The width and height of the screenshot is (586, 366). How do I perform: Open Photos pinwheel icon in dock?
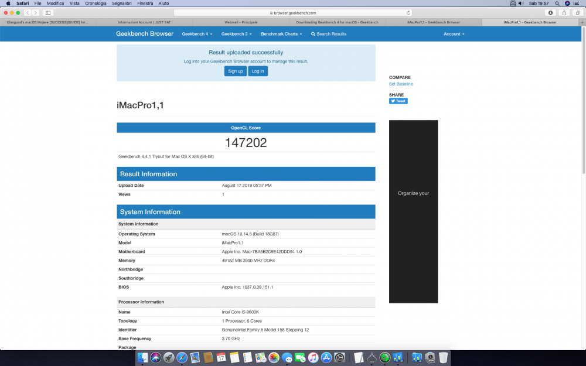click(274, 357)
